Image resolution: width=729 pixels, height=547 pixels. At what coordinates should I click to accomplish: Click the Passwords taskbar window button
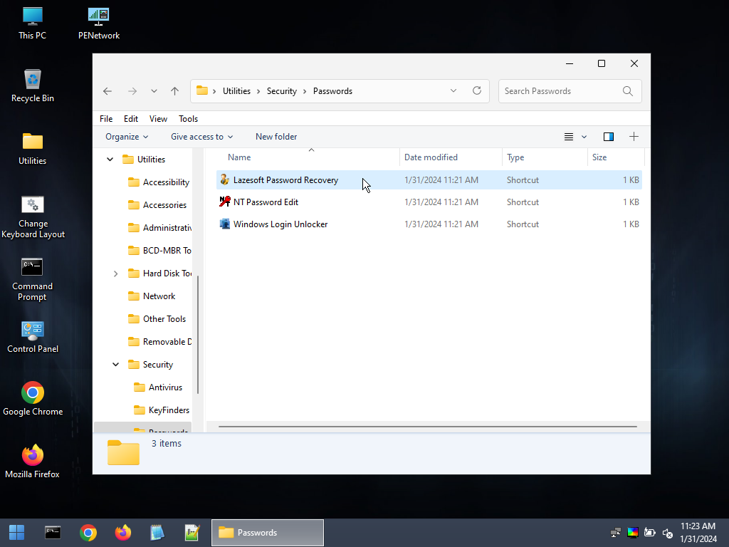point(268,533)
